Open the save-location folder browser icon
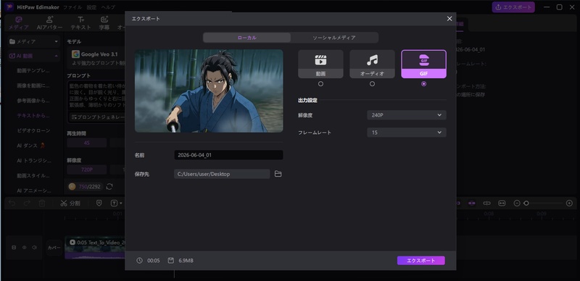 [x=278, y=174]
